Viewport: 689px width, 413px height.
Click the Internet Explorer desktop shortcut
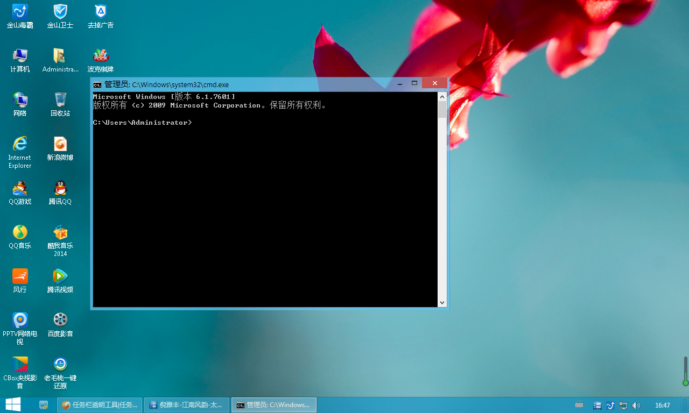click(20, 152)
